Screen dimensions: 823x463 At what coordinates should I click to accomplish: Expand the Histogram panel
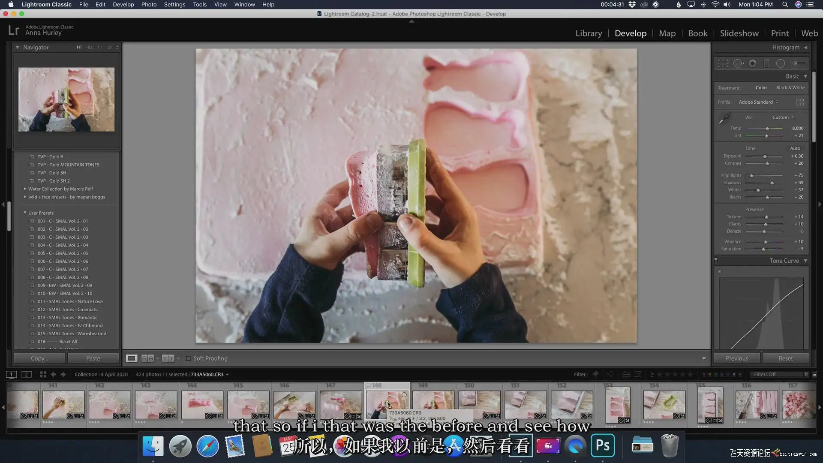806,47
